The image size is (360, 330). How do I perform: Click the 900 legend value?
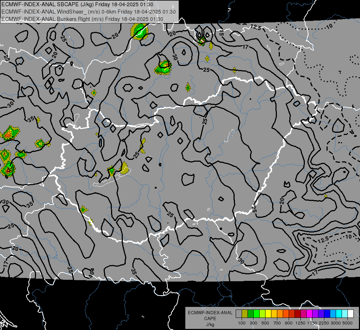coord(289,323)
